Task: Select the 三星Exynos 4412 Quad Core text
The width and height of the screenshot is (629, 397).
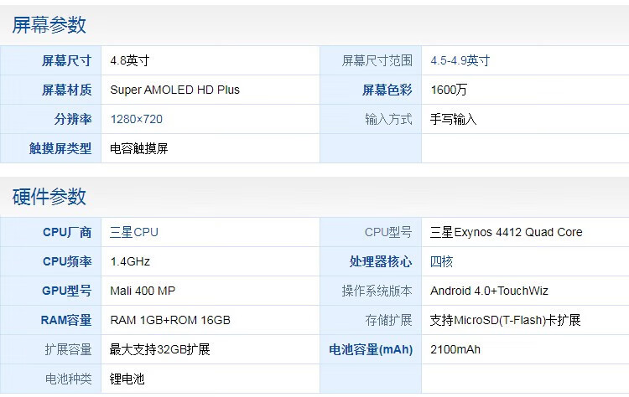Action: click(x=506, y=232)
